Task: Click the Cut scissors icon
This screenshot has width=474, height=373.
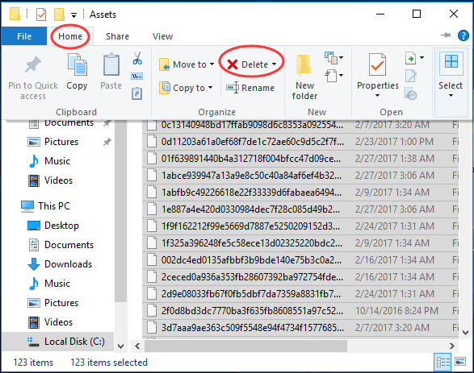Action: tap(137, 58)
